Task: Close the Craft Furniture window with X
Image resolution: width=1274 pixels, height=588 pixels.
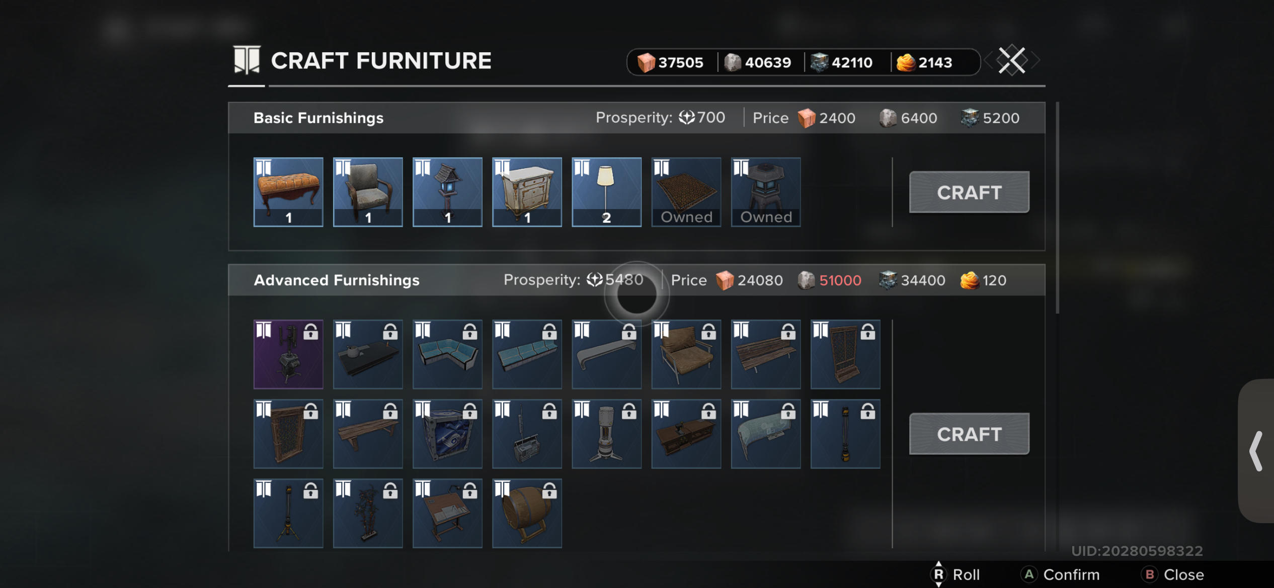Action: pyautogui.click(x=1012, y=61)
